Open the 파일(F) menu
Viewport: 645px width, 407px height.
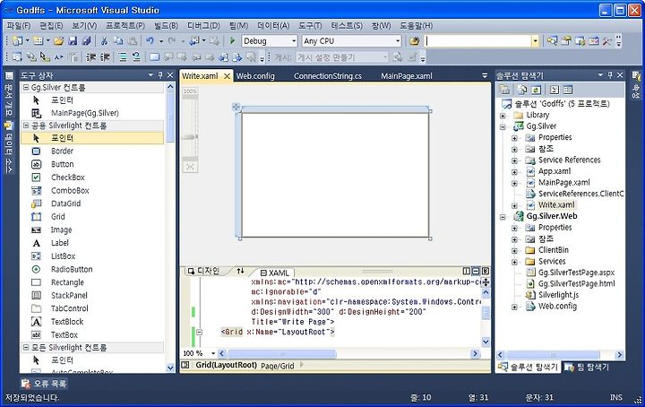[19, 25]
